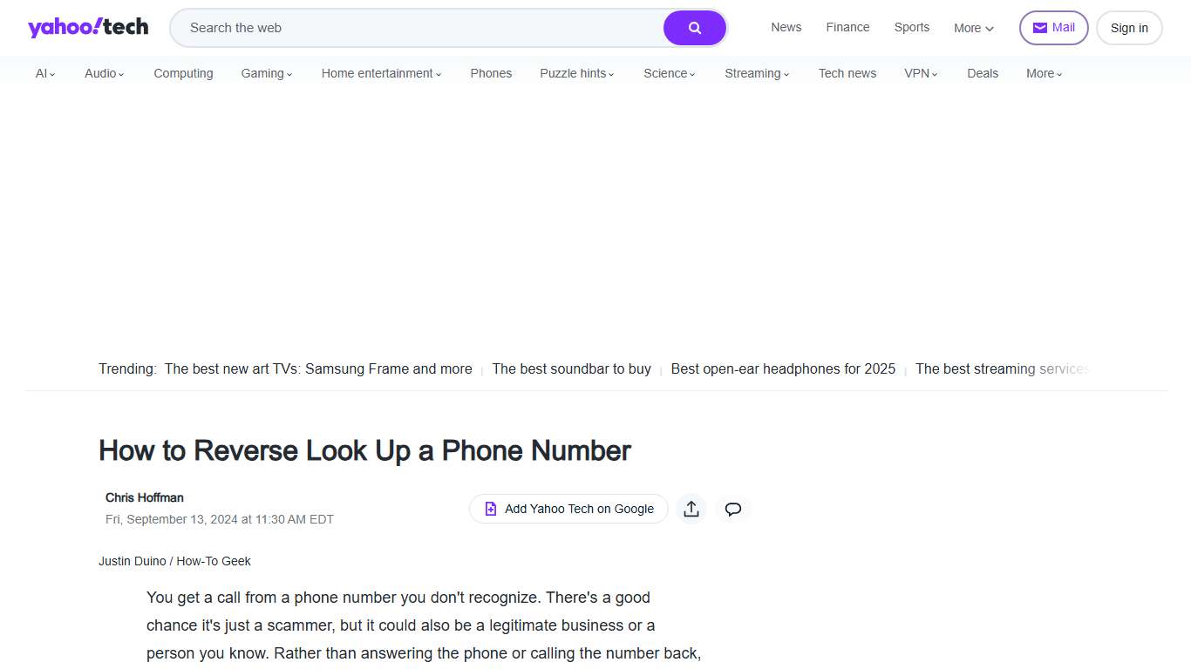Viewport: 1191px width, 669px height.
Task: Click the search magnifier icon
Action: (694, 28)
